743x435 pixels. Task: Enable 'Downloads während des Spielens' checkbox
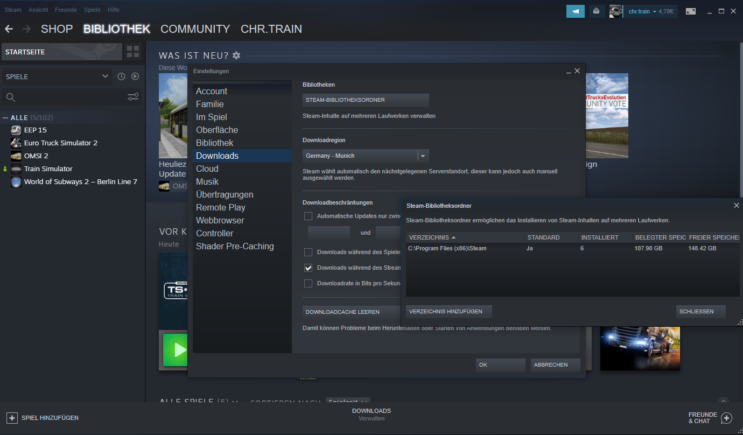click(308, 252)
